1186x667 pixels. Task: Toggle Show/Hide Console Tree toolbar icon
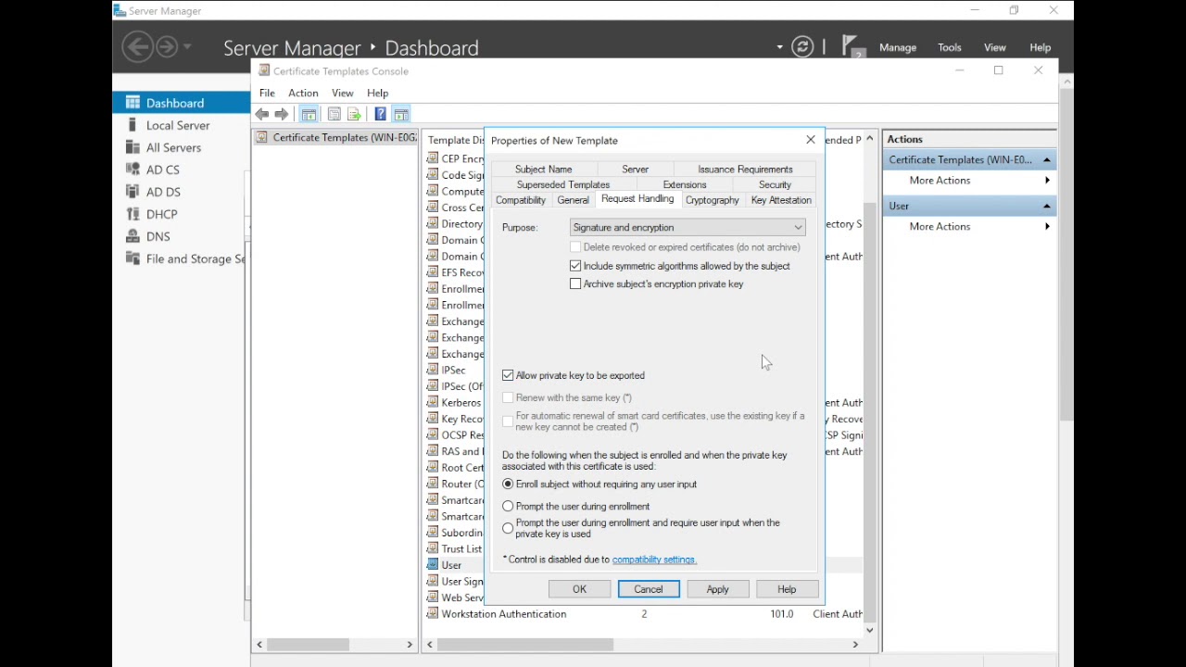(309, 114)
